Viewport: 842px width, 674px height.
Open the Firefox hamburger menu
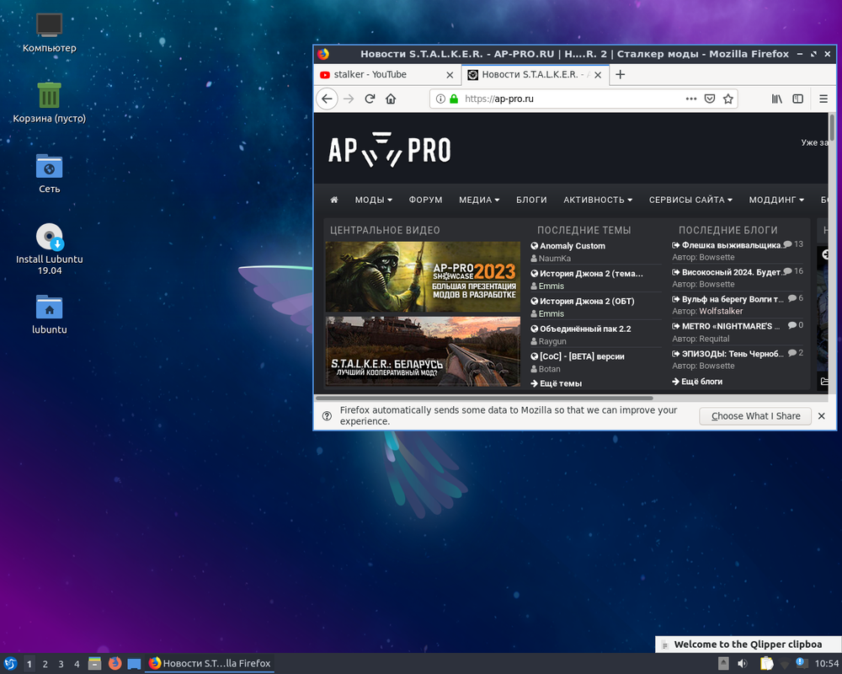tap(823, 99)
